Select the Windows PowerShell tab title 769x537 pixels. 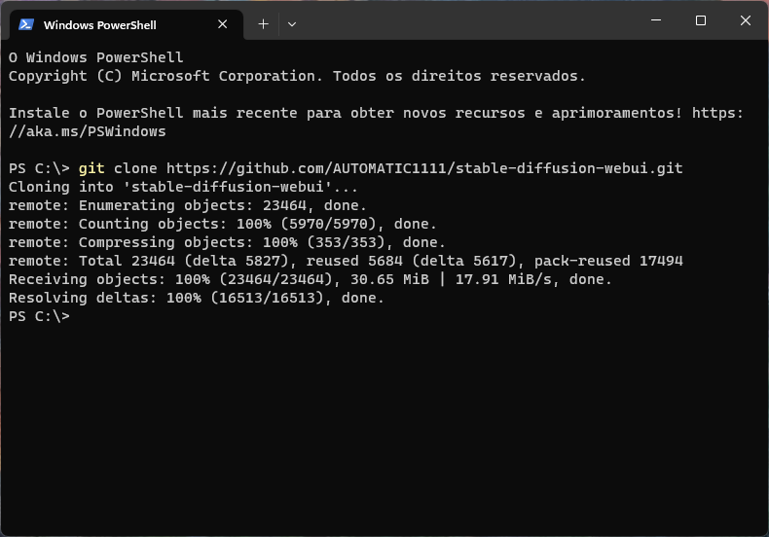(100, 25)
